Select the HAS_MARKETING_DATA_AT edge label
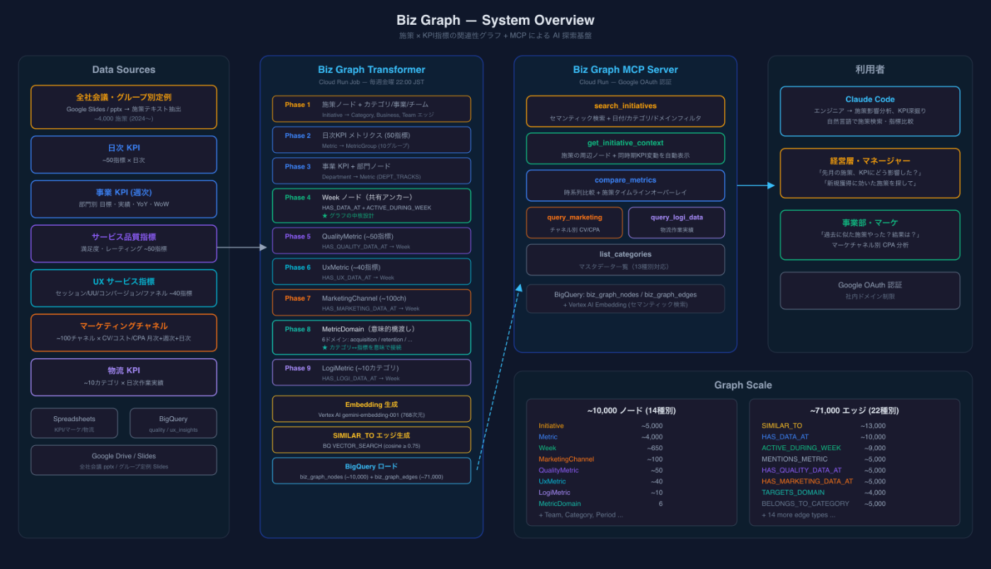This screenshot has width=991, height=569. pyautogui.click(x=808, y=481)
